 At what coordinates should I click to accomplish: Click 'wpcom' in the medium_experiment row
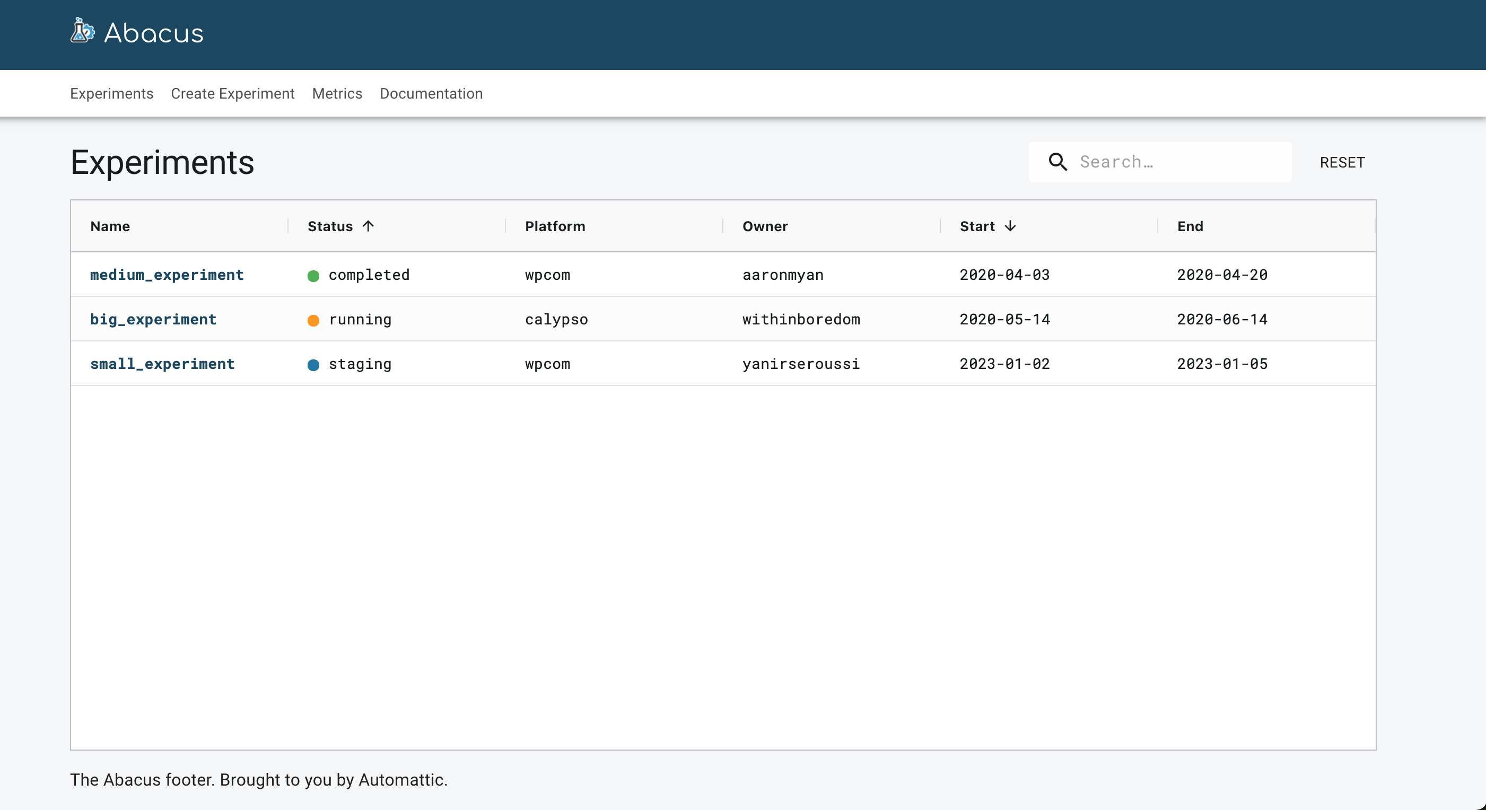pos(547,275)
